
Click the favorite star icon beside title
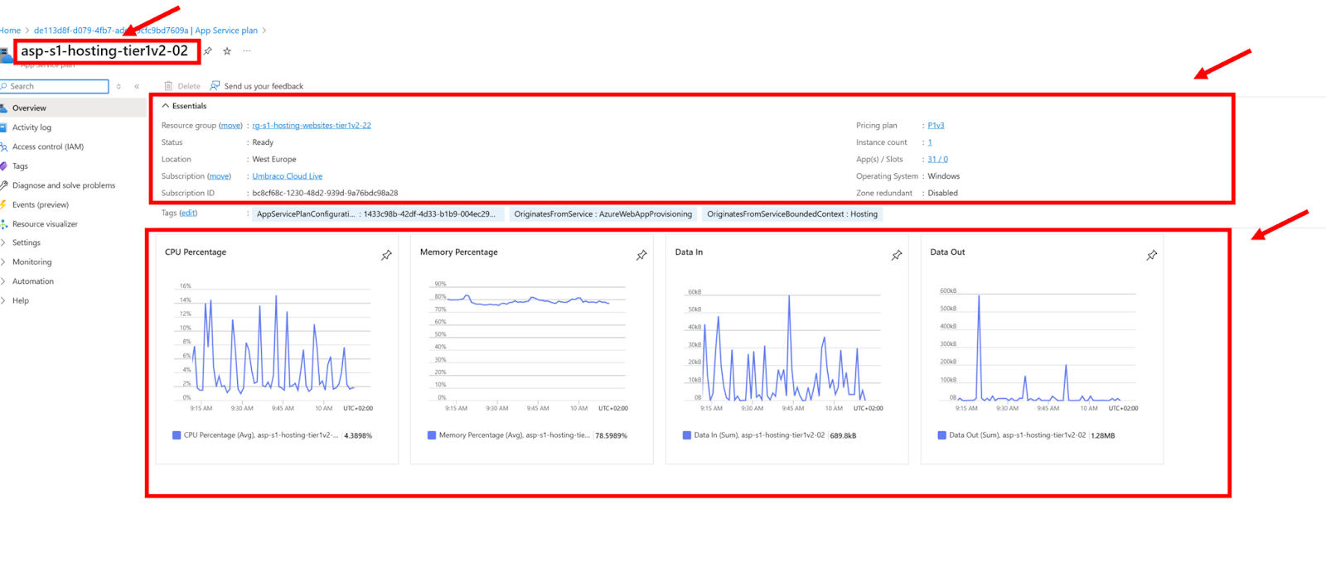[x=227, y=51]
